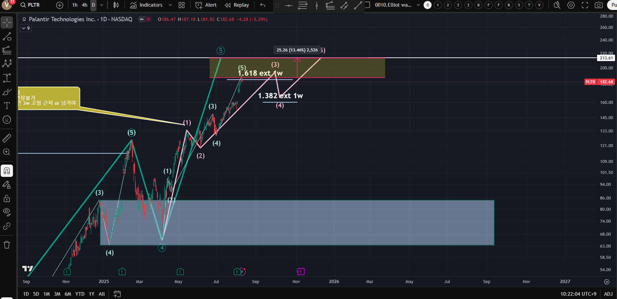
Task: Expand the collapsed indicator legend showing 9
Action: click(x=26, y=28)
